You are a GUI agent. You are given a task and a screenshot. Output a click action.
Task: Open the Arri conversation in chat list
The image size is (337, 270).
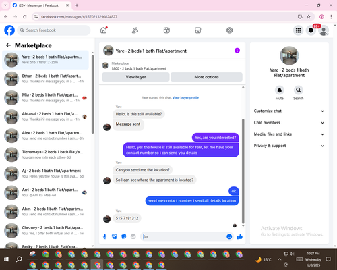45,192
